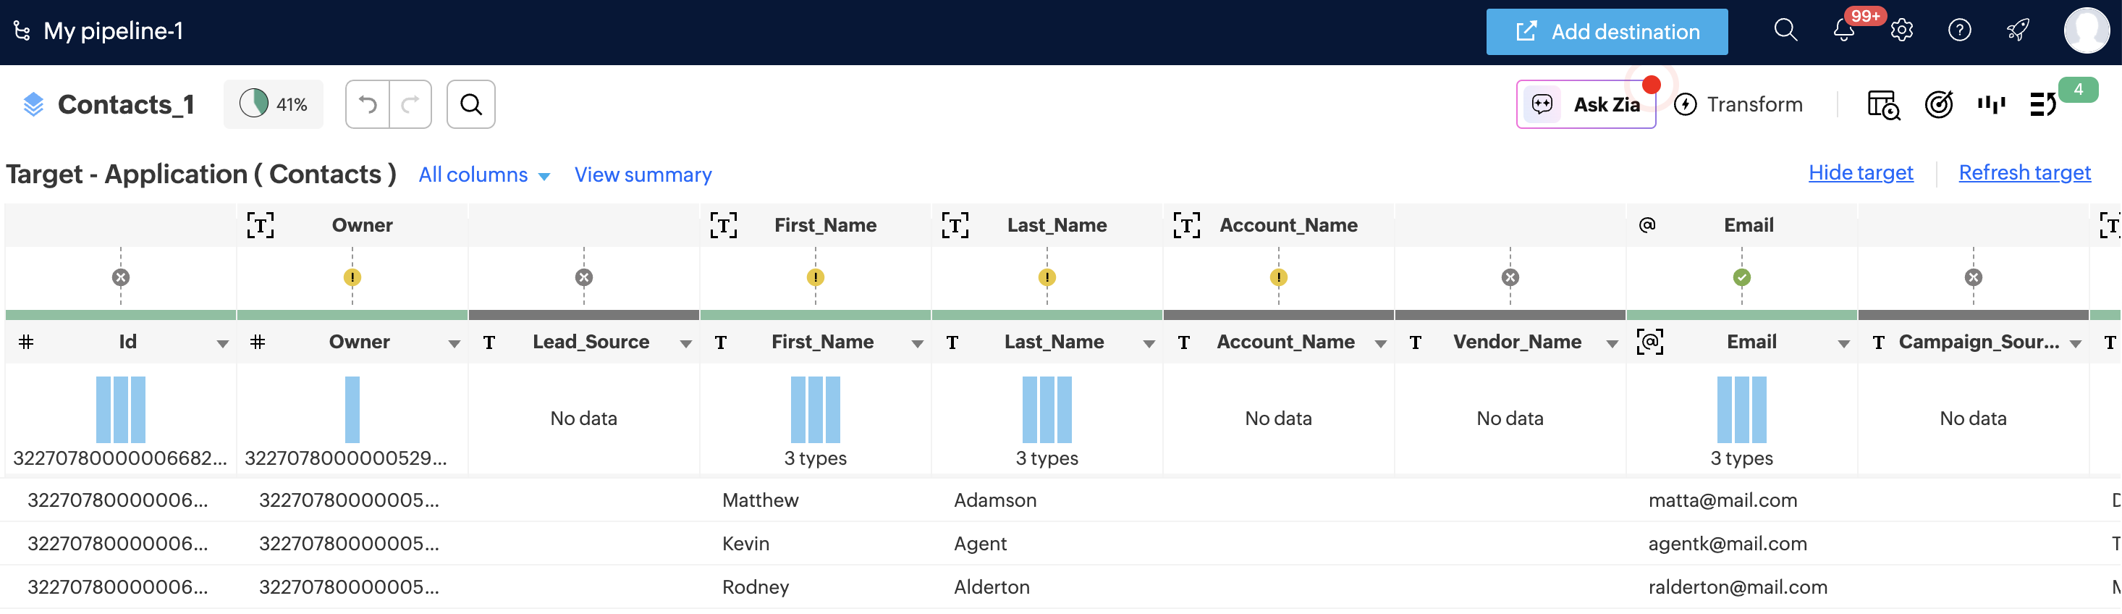Viewport: 2122px width, 614px height.
Task: Click the Contacts_1 stage name
Action: click(x=126, y=105)
